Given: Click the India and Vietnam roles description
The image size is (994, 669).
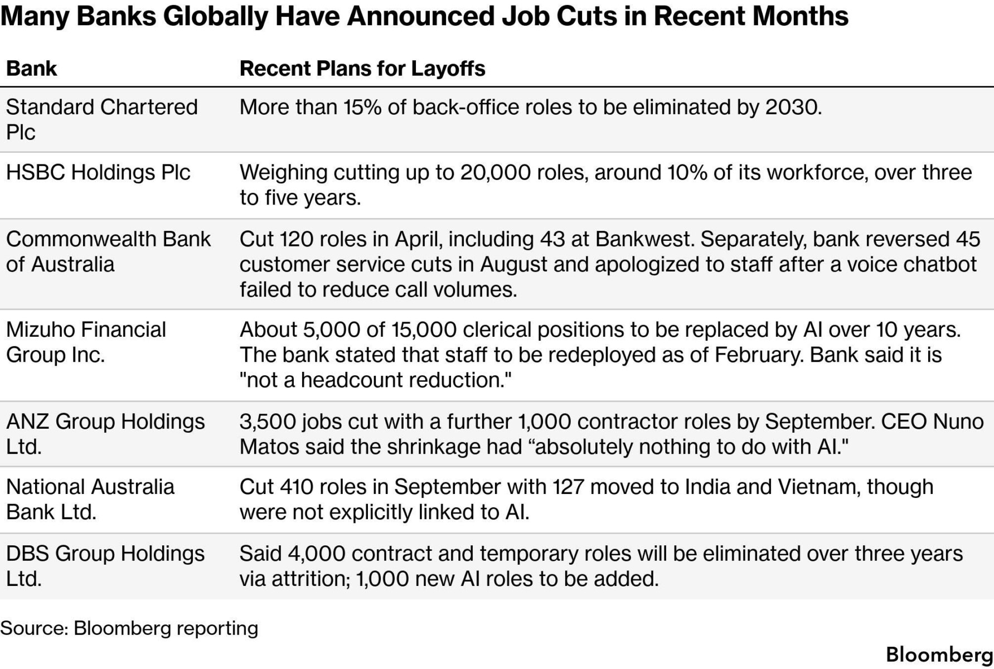Looking at the screenshot, I should click(586, 499).
